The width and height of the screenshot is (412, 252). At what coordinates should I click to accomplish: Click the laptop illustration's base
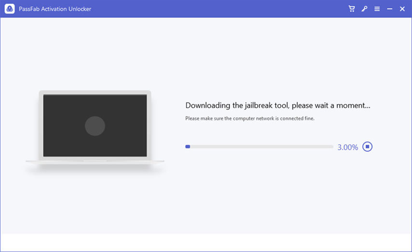(95, 161)
